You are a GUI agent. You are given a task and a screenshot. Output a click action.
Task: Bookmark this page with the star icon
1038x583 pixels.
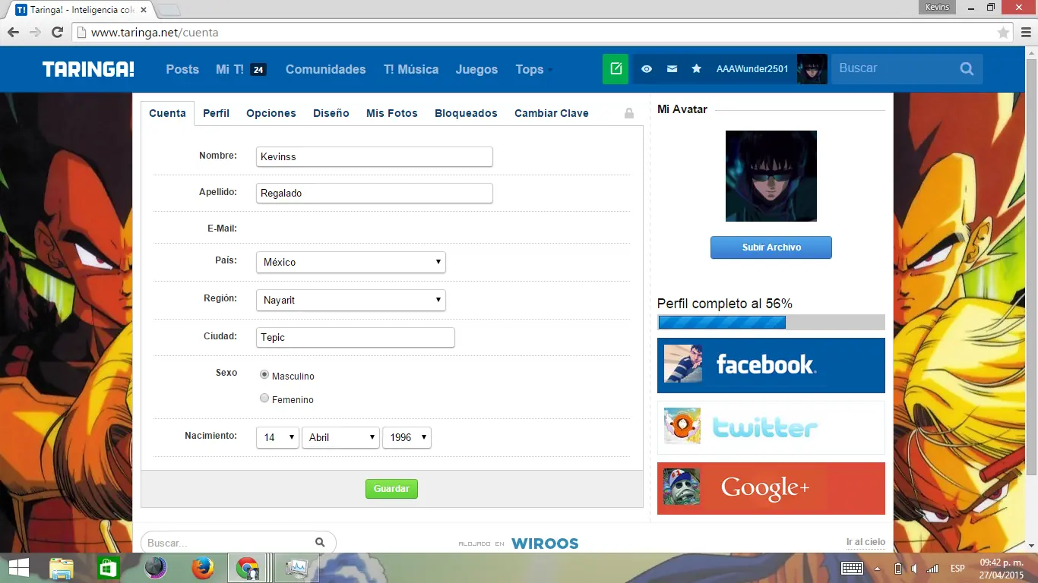tap(1004, 33)
